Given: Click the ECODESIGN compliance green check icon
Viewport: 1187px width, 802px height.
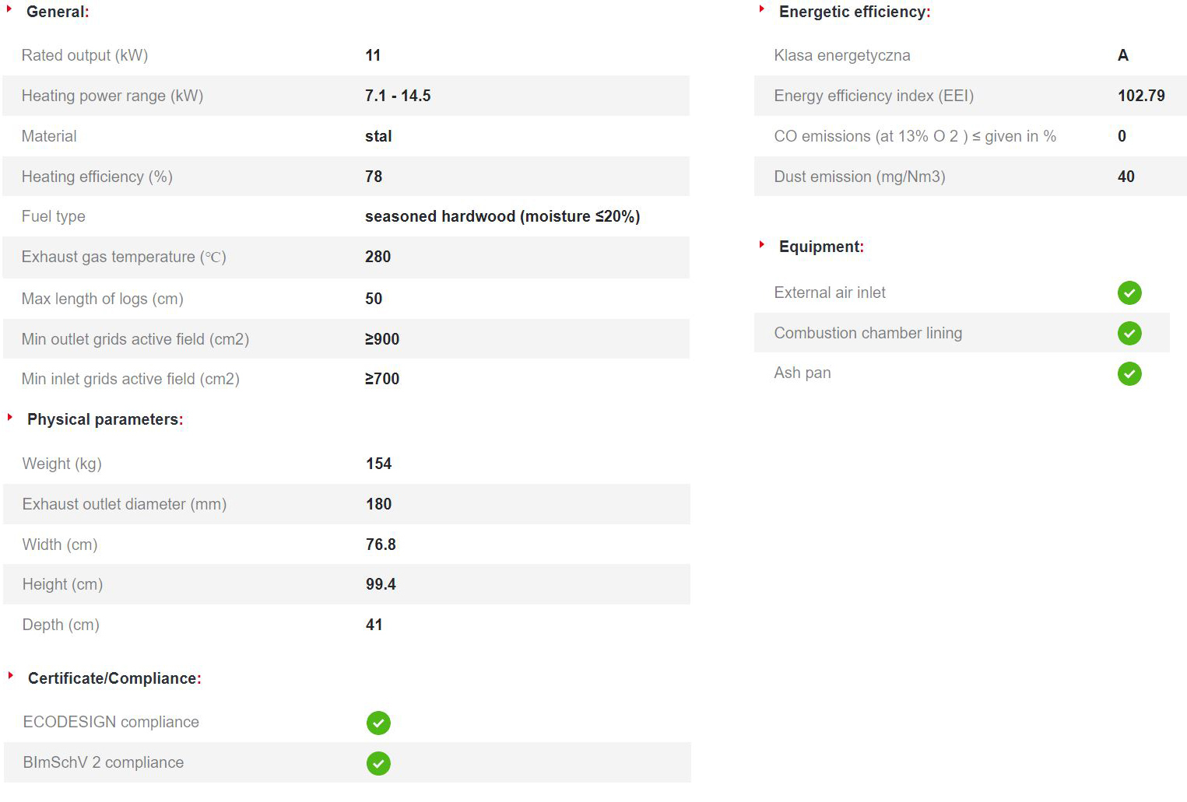Looking at the screenshot, I should [x=378, y=723].
